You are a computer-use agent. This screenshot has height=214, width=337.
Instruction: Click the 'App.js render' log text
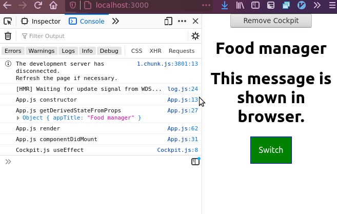point(38,129)
